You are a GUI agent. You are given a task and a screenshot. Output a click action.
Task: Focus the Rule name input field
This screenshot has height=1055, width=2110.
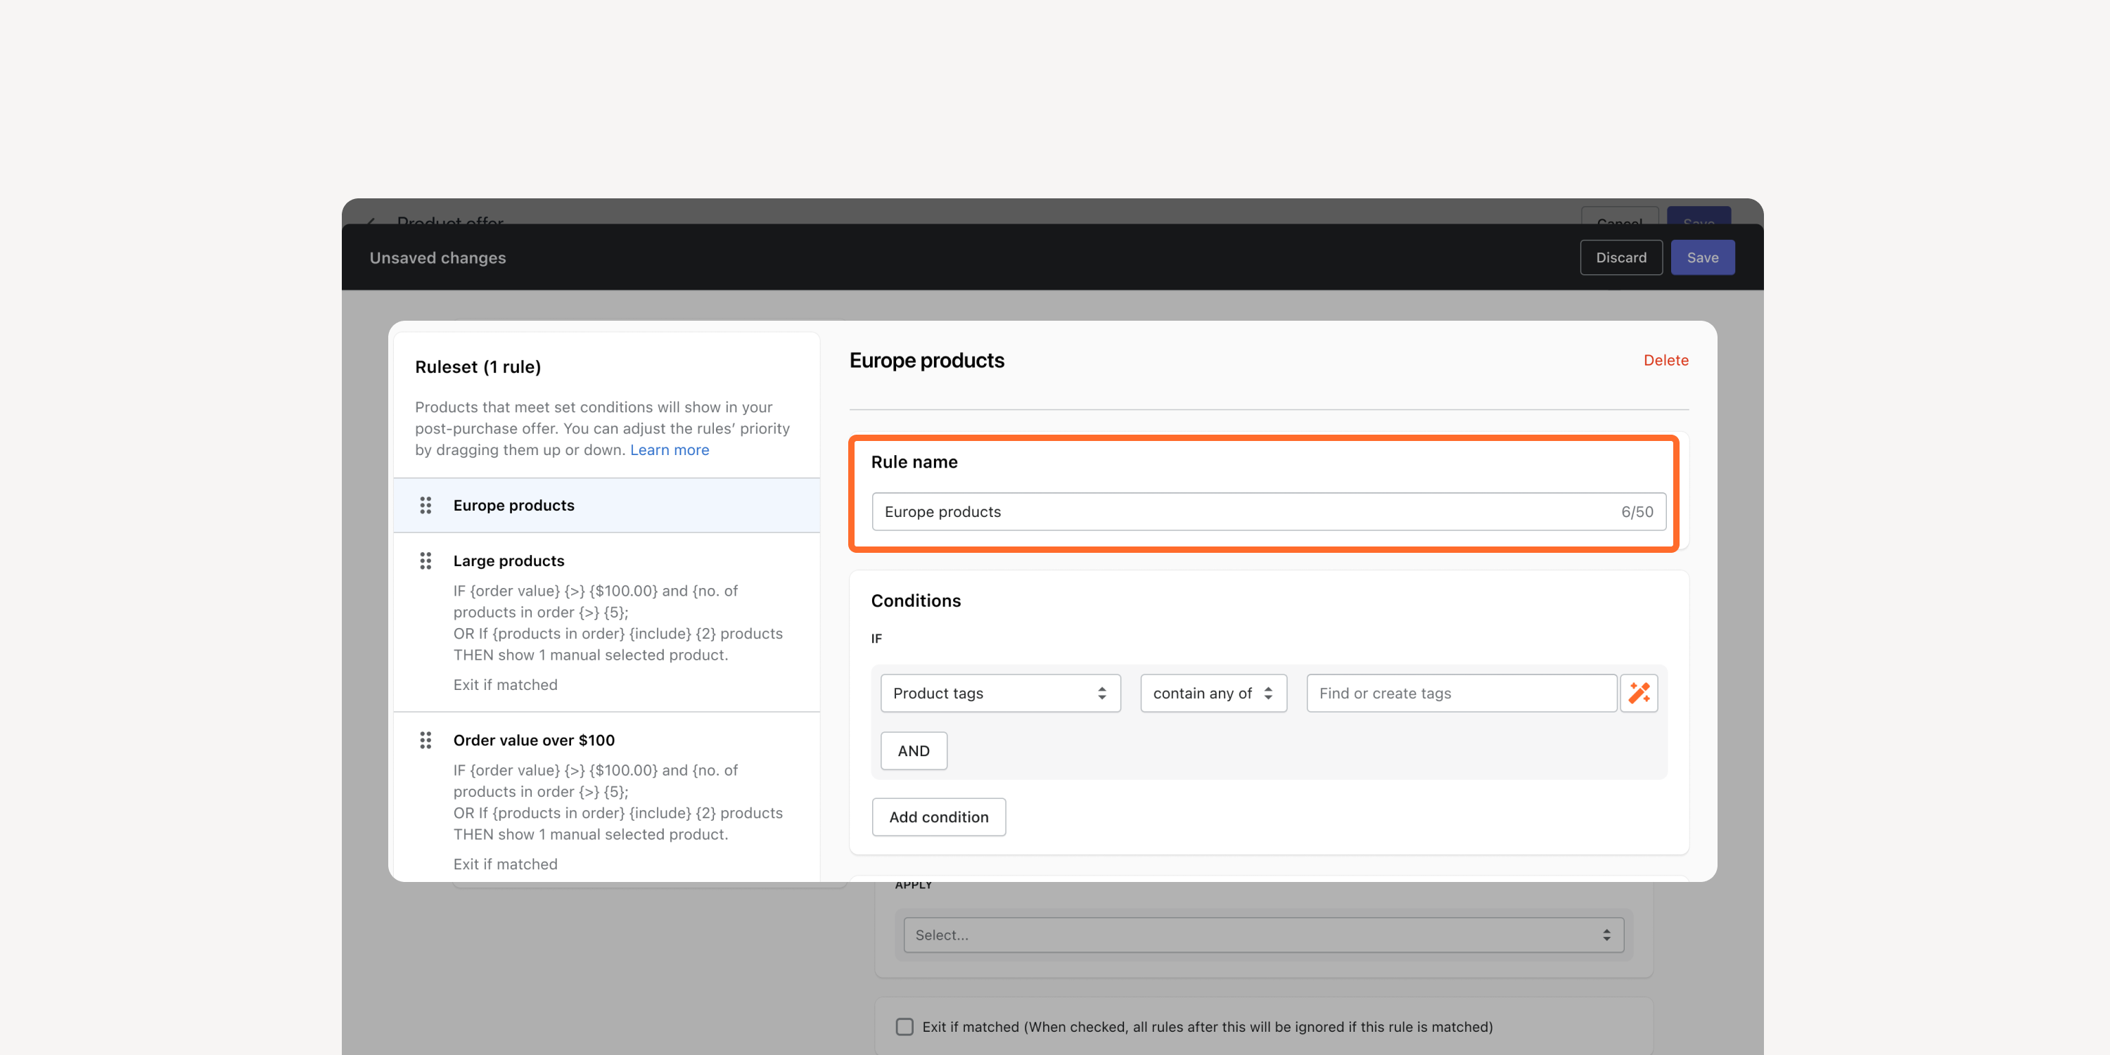coord(1268,511)
